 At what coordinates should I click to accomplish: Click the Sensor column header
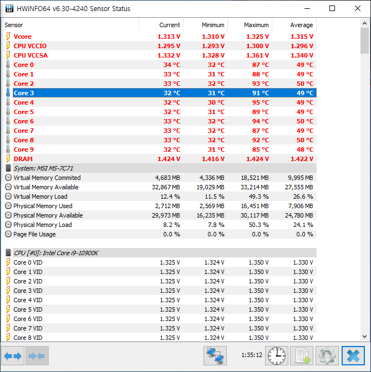(x=70, y=25)
